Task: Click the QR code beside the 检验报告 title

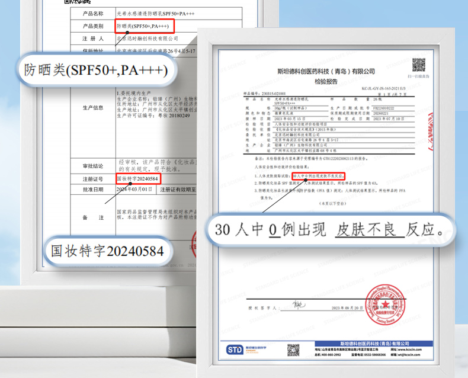Action: [419, 65]
